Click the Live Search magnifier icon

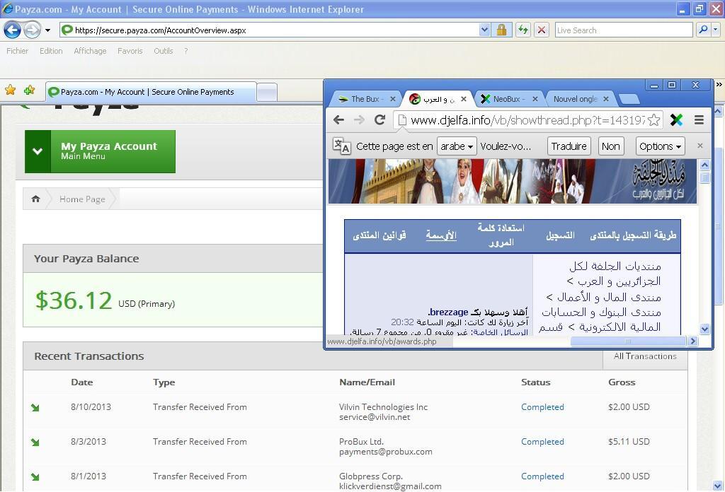[703, 30]
